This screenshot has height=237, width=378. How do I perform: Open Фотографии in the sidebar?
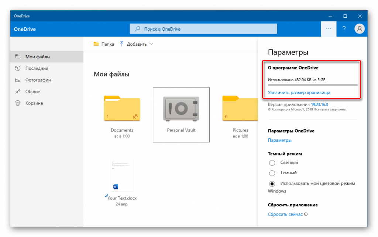38,80
